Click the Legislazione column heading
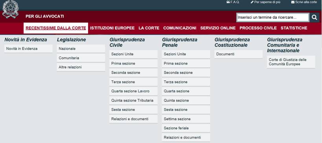The width and height of the screenshot is (322, 143). tap(72, 40)
